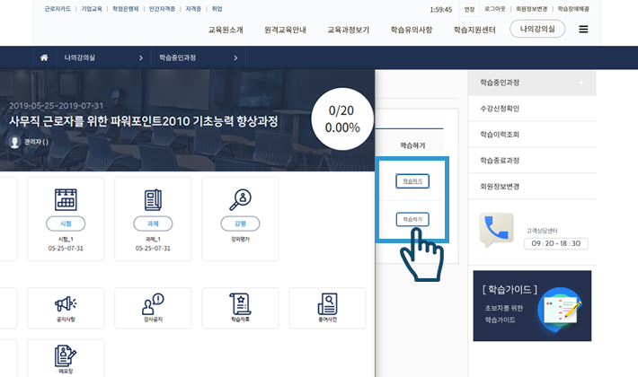Click the 나의강의실 rounded button
Image resolution: width=638 pixels, height=377 pixels.
[537, 29]
